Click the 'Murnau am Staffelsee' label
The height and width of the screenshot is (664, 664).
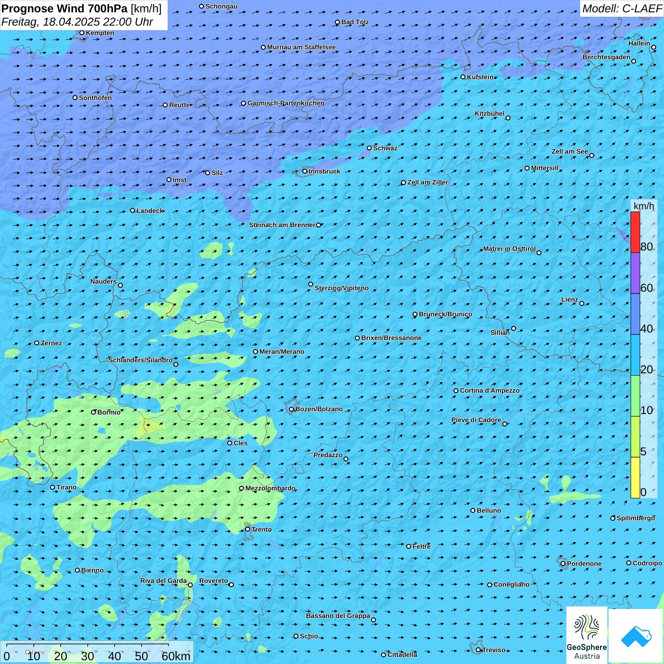click(x=302, y=47)
